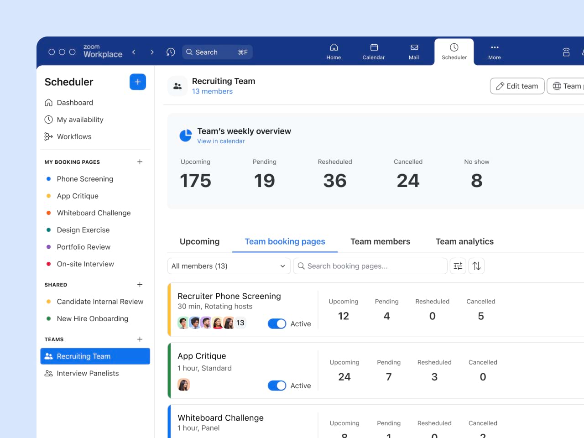
Task: Disable Recruiter Phone Screening active toggle
Action: click(x=277, y=323)
